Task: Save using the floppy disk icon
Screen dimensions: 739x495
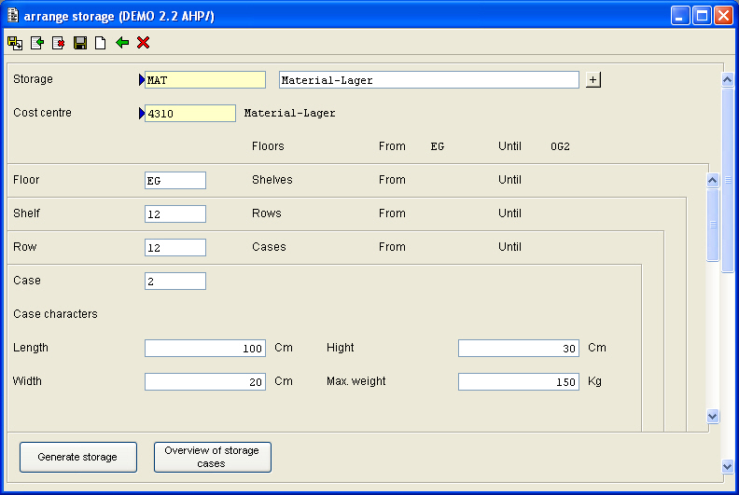Action: point(80,43)
